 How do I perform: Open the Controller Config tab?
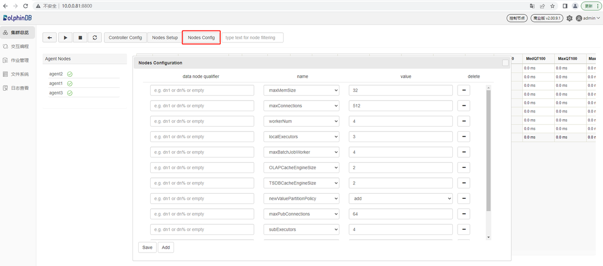pos(125,38)
